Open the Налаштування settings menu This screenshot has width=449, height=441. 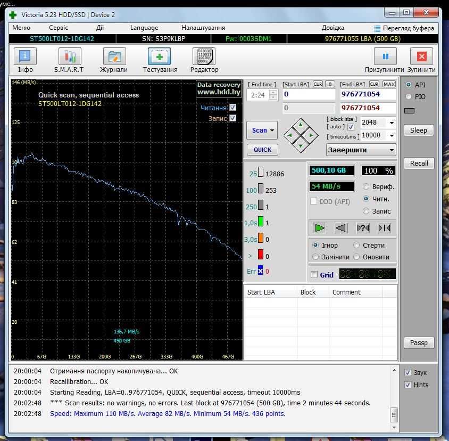tap(203, 28)
